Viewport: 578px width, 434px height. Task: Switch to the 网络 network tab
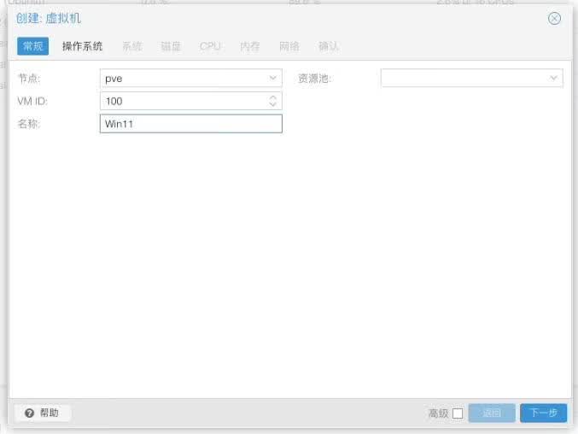coord(289,46)
